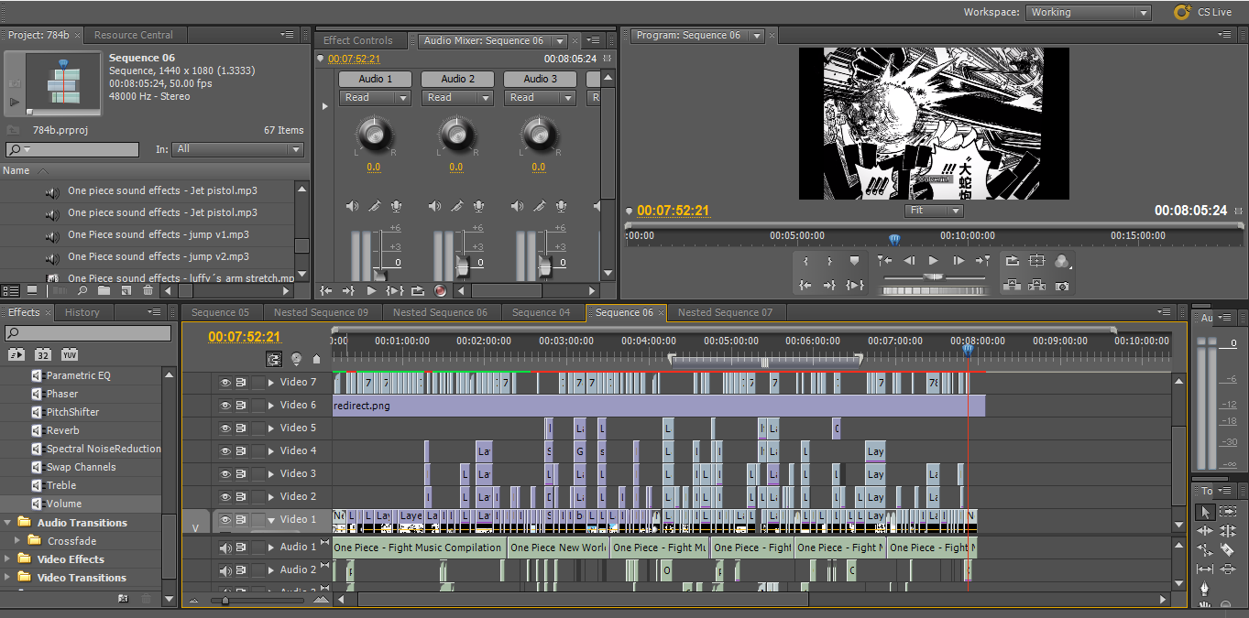Hide Video 7 track output eye
Screen dimensions: 1249x618
(x=225, y=382)
